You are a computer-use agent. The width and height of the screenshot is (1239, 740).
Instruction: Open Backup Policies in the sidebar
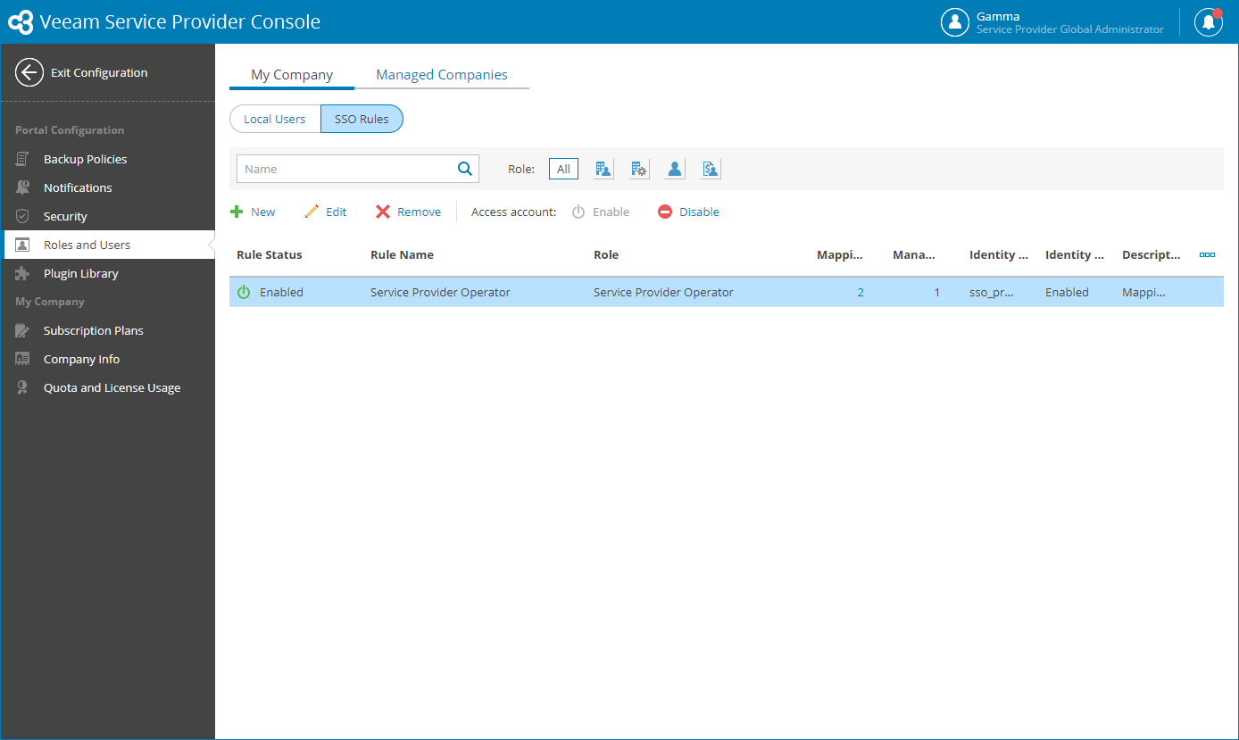tap(85, 159)
